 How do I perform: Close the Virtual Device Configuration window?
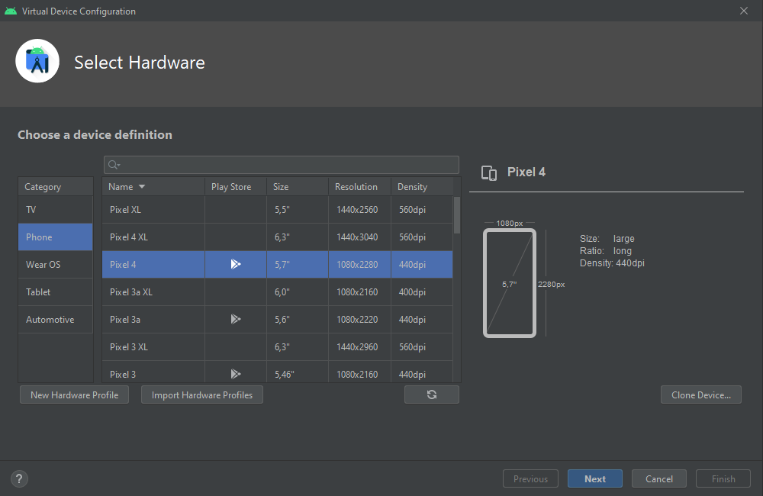[x=743, y=11]
